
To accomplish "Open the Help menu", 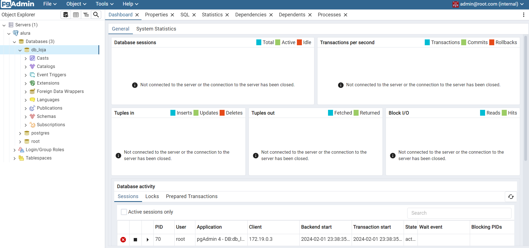I will pyautogui.click(x=130, y=4).
